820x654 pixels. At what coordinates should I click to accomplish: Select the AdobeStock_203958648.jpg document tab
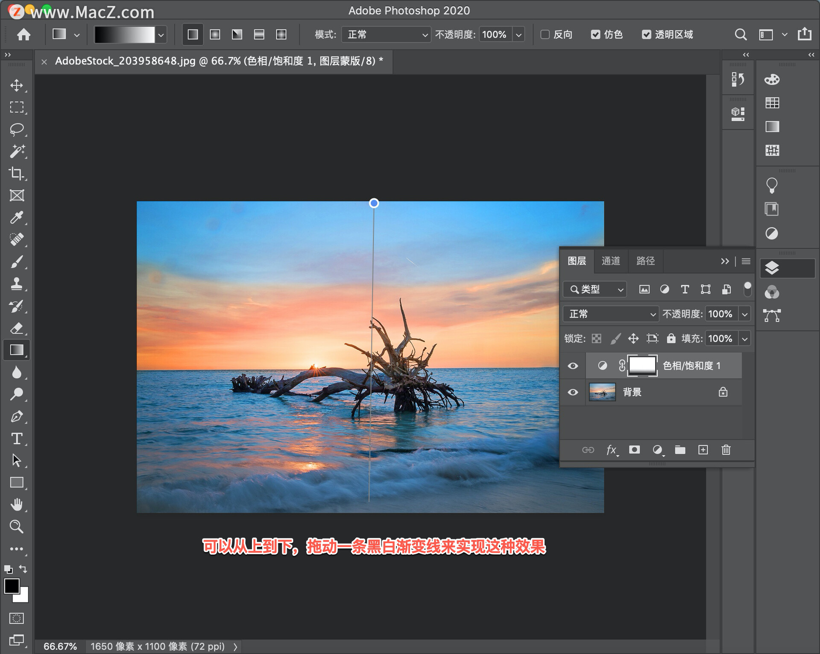coord(219,61)
